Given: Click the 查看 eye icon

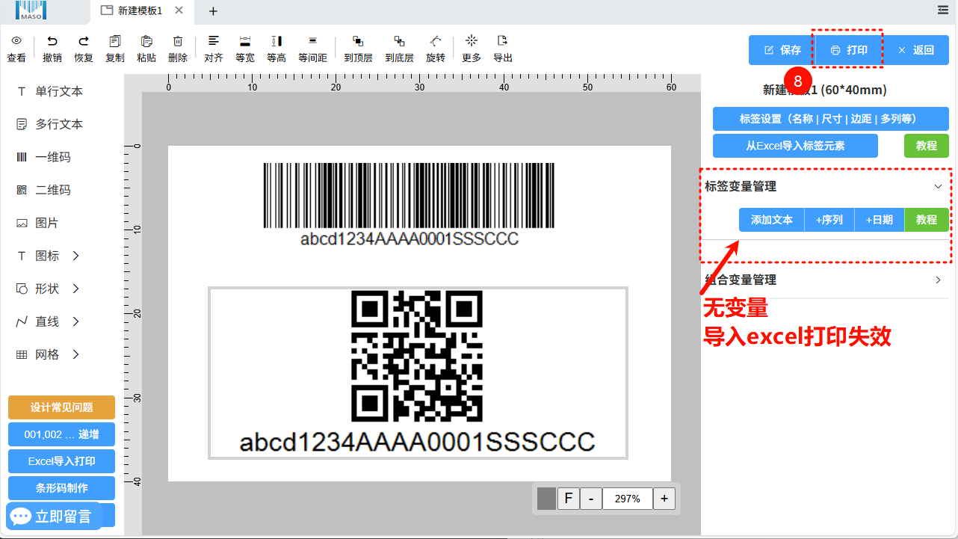Looking at the screenshot, I should [16, 41].
